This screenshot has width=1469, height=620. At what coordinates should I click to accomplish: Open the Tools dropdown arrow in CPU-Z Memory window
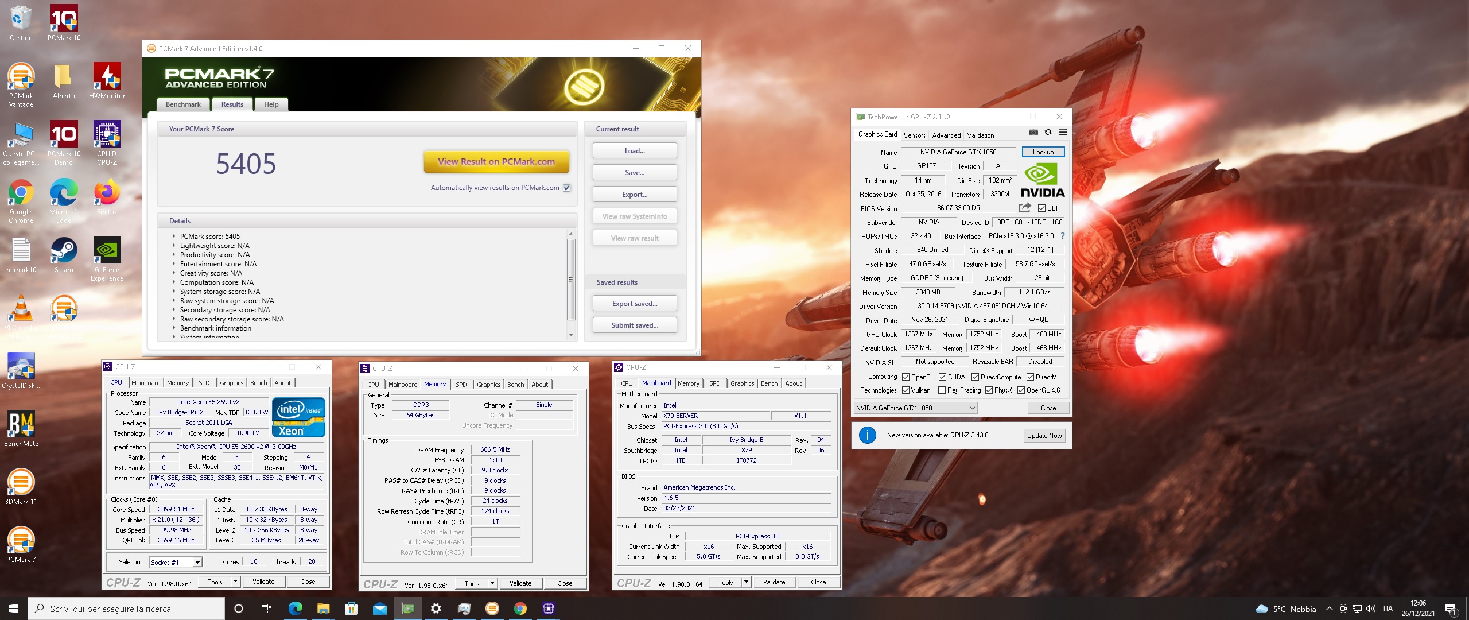tap(492, 583)
